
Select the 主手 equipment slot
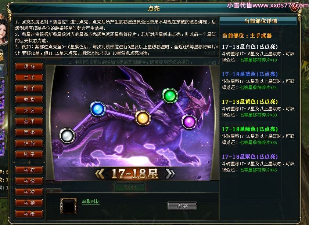click(29, 77)
